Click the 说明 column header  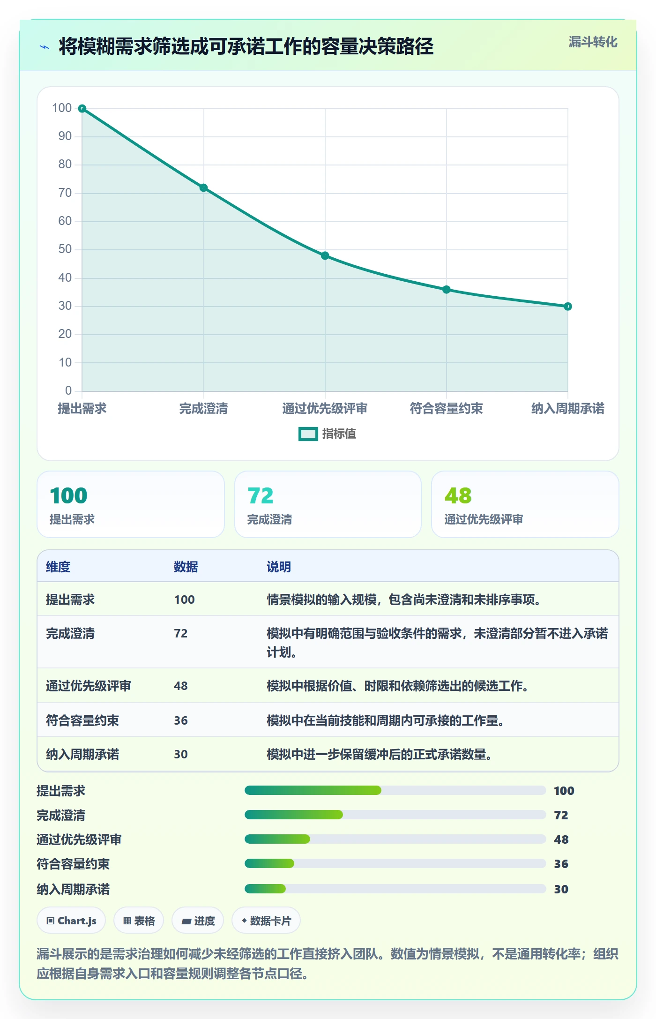tap(279, 567)
